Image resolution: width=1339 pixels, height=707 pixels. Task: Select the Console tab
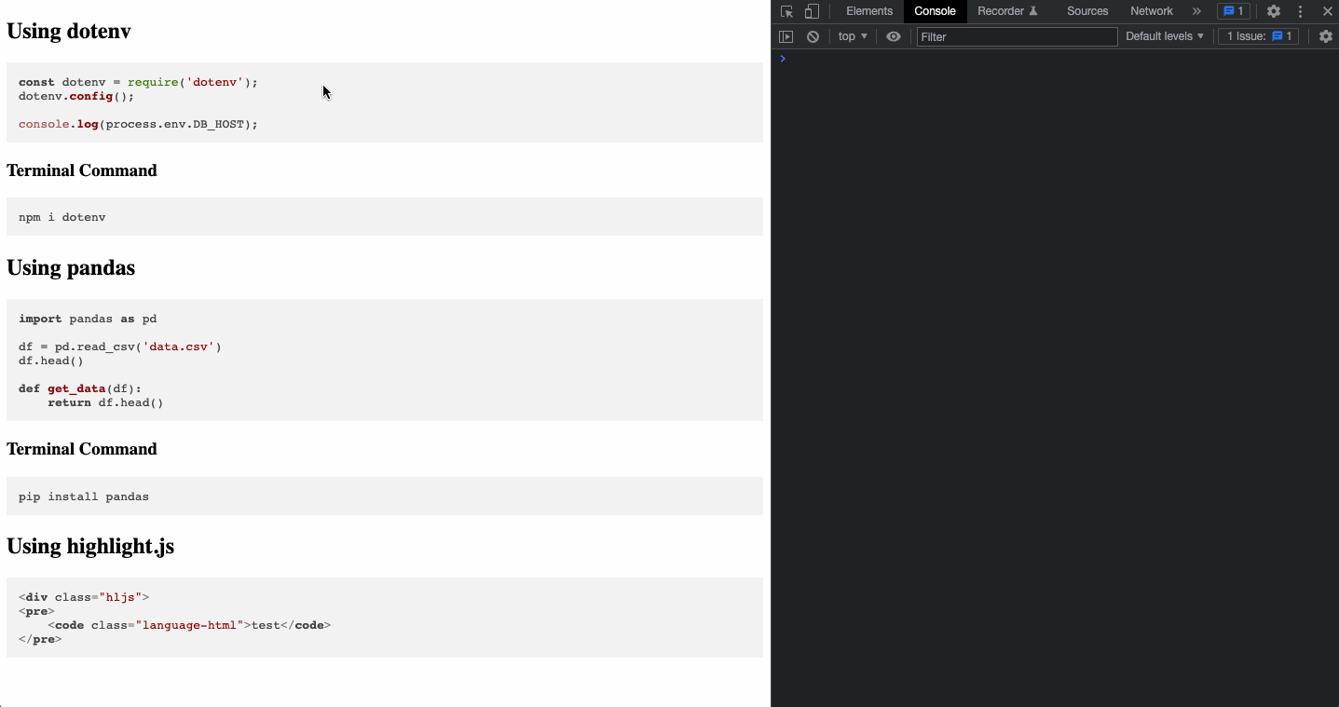point(935,11)
